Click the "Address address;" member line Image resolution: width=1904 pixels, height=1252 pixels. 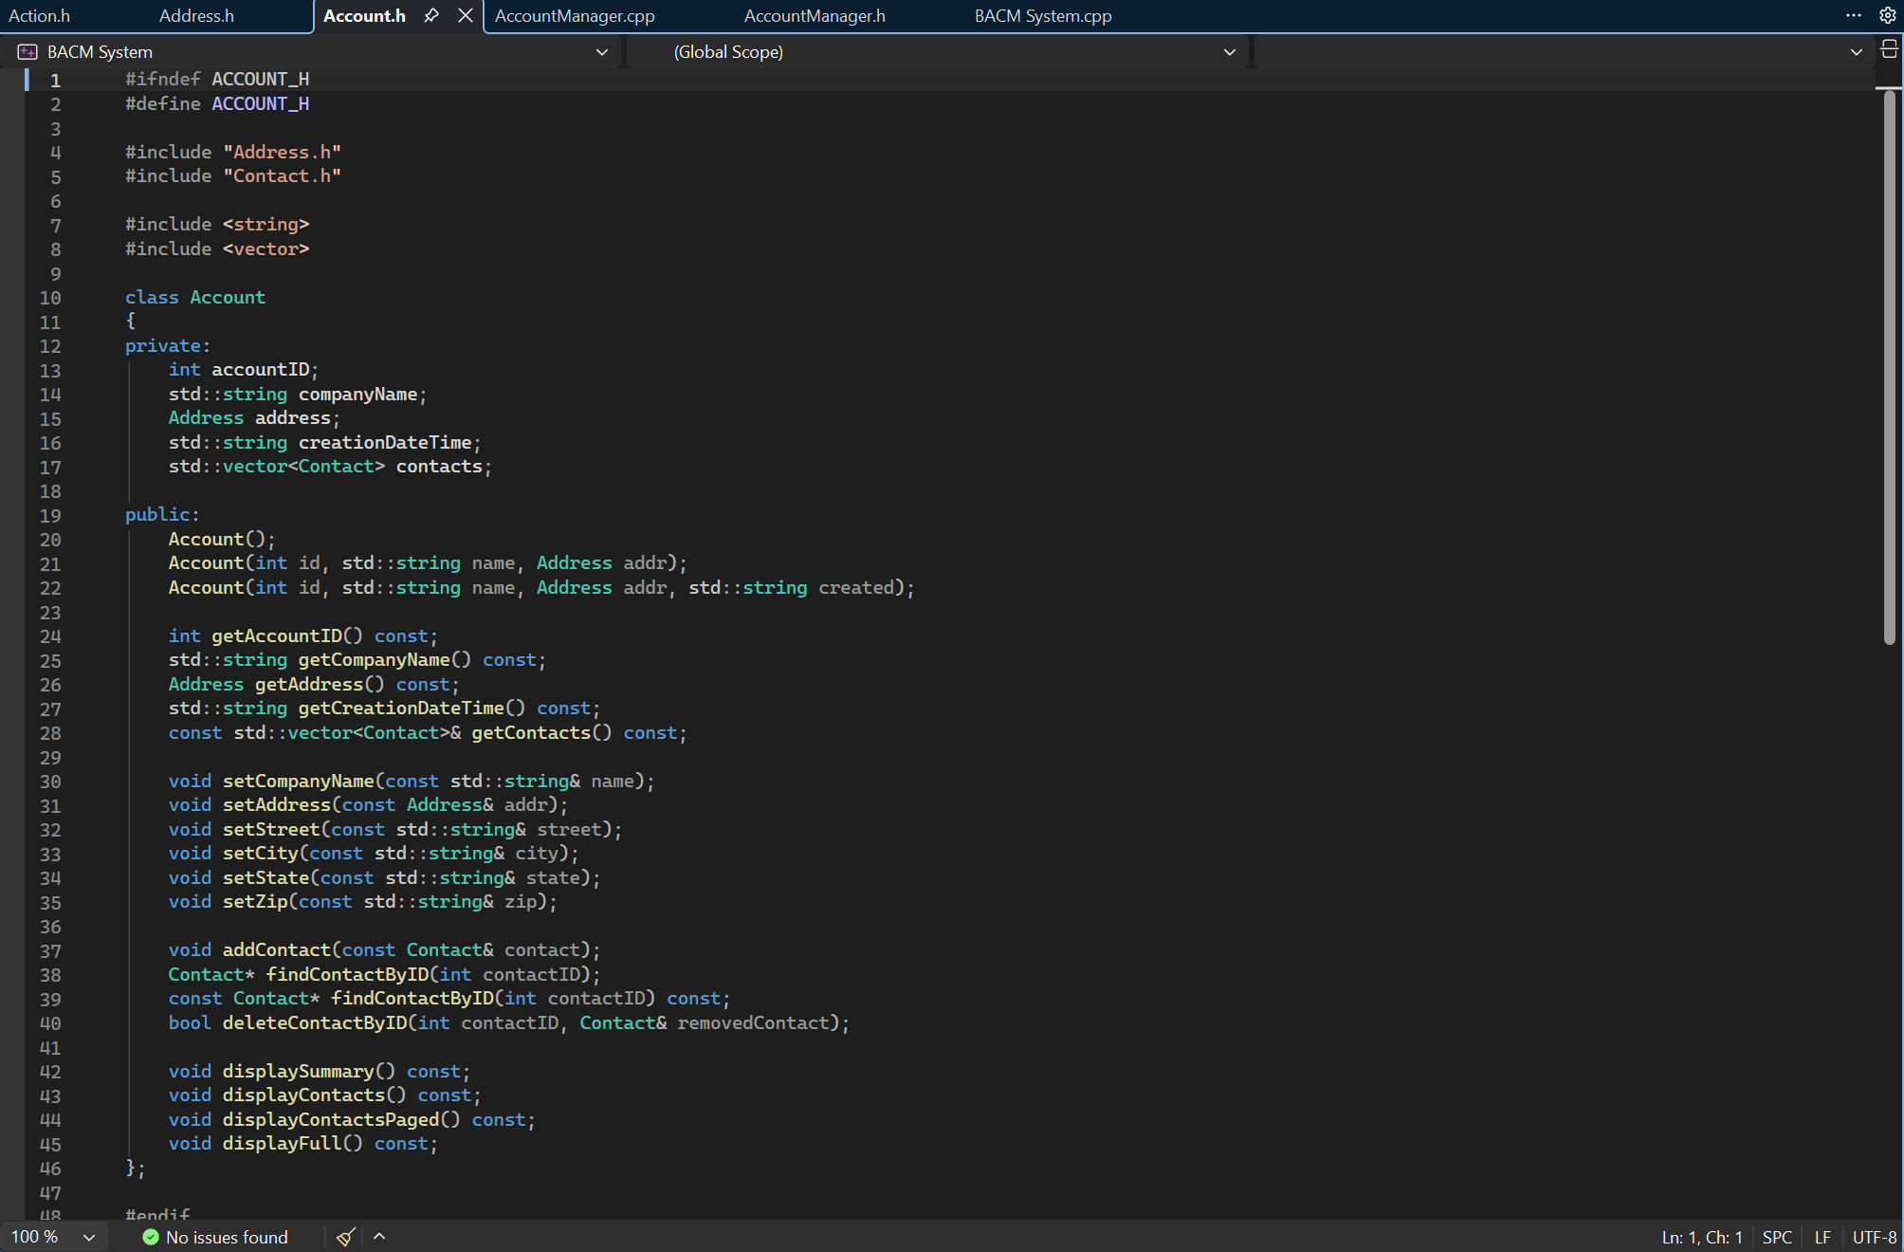(254, 417)
